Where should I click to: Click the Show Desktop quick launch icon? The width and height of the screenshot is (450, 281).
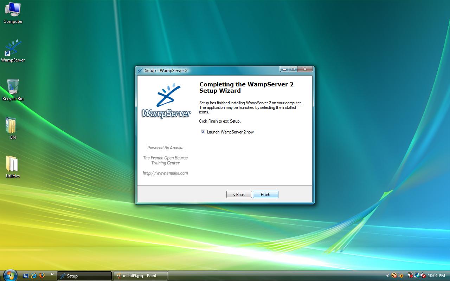click(x=26, y=276)
